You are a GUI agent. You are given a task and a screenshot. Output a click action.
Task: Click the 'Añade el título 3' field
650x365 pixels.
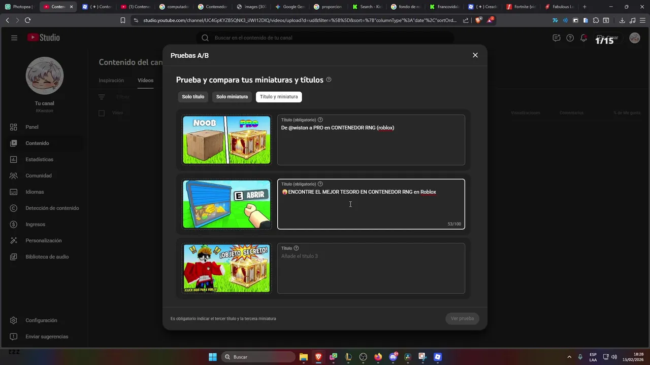click(371, 269)
